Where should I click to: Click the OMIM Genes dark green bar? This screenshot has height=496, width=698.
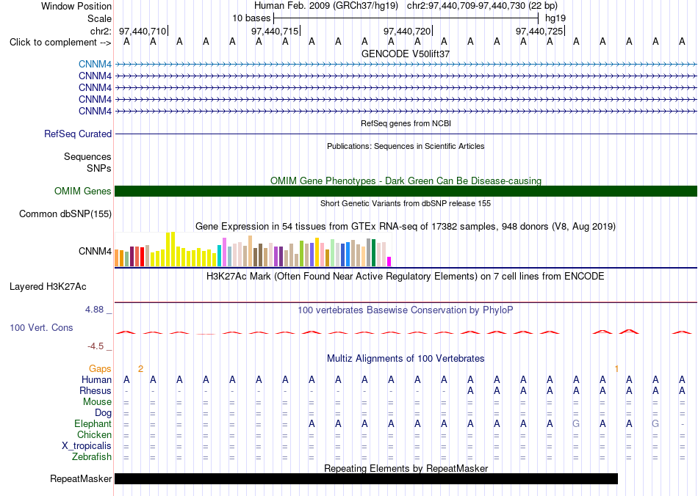tap(406, 191)
